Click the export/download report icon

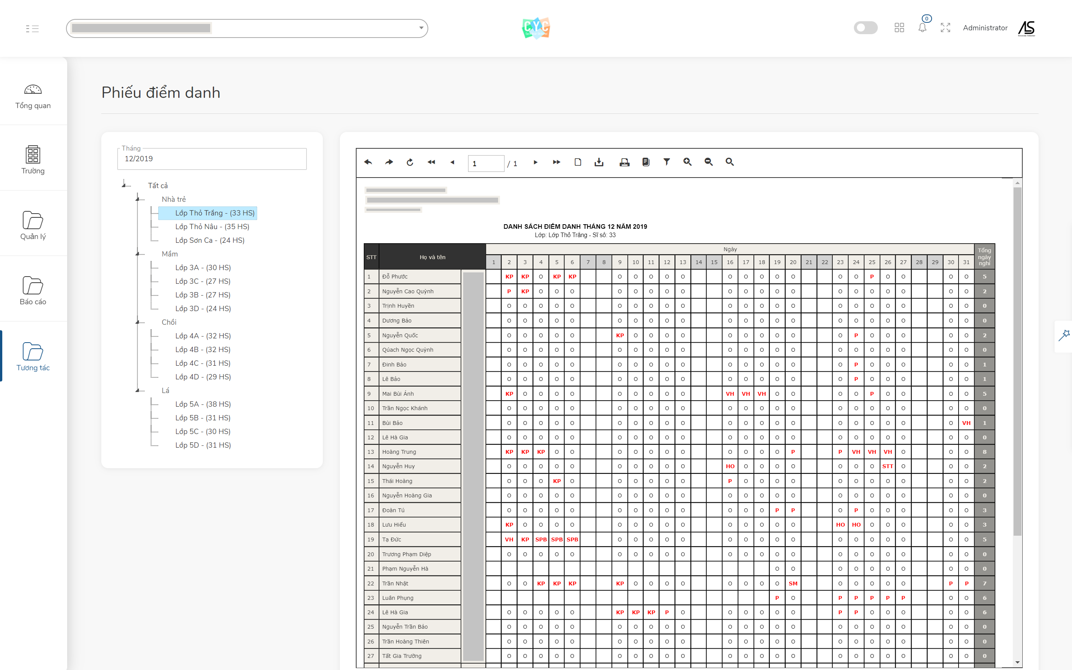pyautogui.click(x=599, y=162)
